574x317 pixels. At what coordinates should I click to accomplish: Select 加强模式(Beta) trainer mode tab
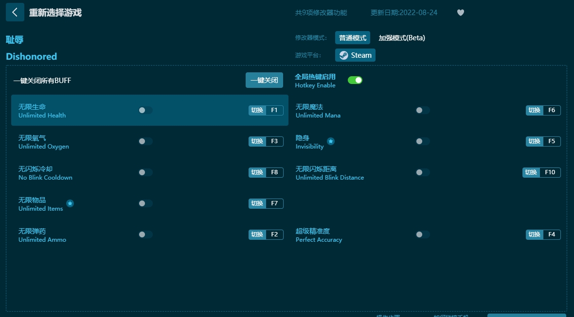402,38
